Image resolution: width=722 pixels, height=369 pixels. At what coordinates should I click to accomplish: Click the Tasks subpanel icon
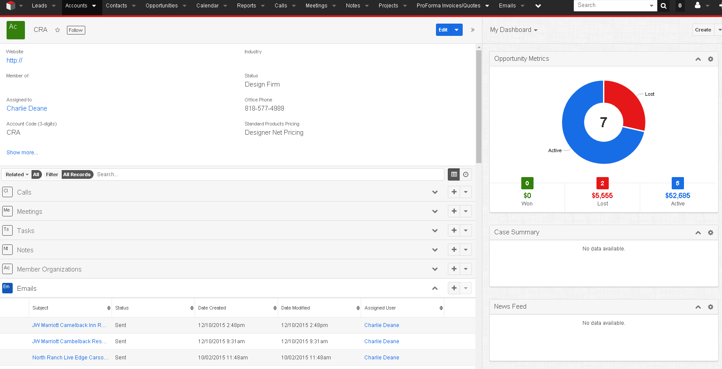click(7, 230)
